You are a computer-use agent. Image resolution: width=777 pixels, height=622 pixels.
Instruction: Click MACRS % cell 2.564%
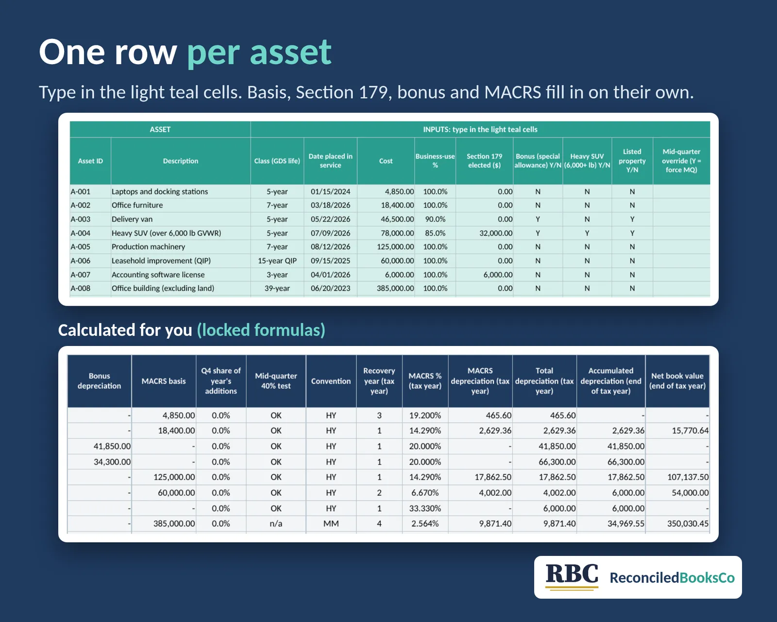coord(425,524)
